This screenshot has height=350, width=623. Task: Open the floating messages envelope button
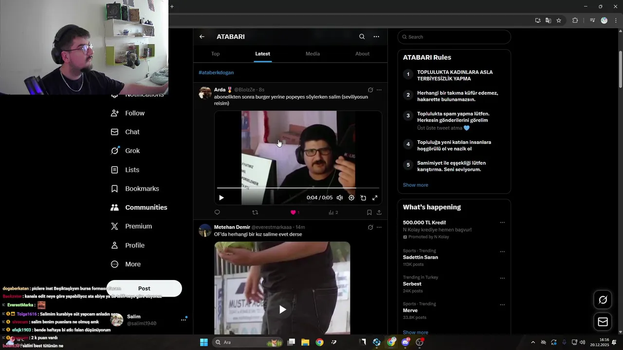click(x=603, y=322)
